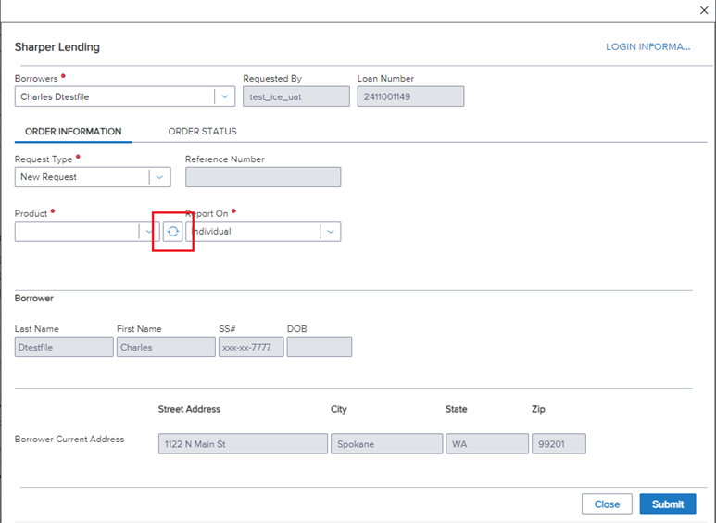Click the DOB field
Screen dimensions: 716x523
click(320, 347)
